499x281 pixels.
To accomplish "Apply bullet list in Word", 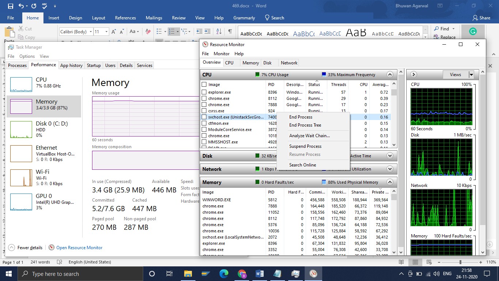I will [x=159, y=32].
